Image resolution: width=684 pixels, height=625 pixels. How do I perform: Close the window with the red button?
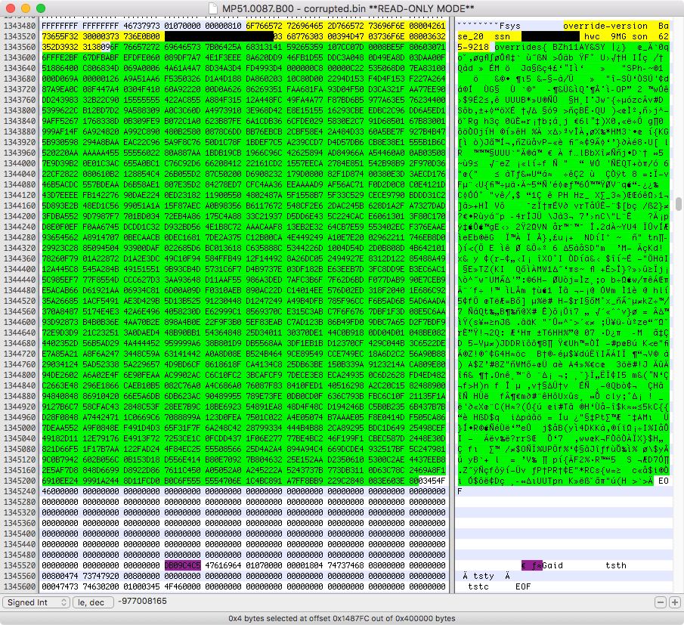[x=11, y=8]
